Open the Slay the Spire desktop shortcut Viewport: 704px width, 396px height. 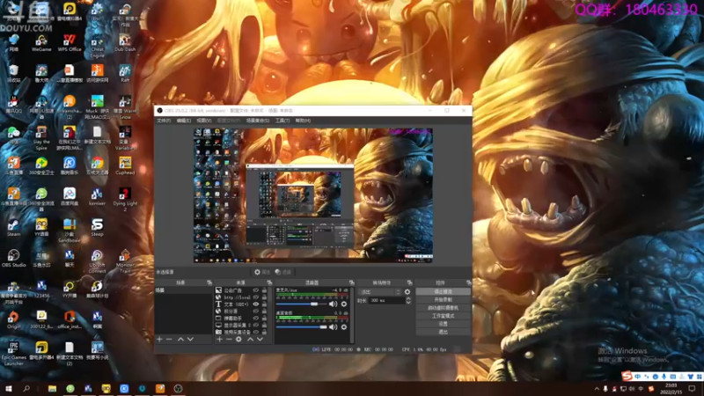coord(41,137)
